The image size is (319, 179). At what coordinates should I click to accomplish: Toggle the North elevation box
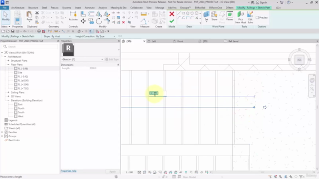coord(15,108)
